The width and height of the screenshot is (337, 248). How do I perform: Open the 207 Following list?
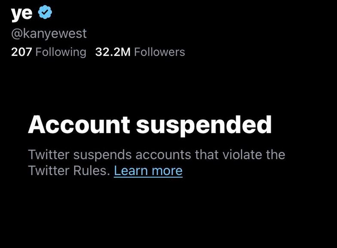pos(49,52)
